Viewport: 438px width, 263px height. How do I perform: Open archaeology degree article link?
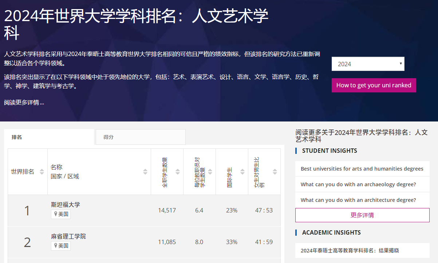(358, 184)
